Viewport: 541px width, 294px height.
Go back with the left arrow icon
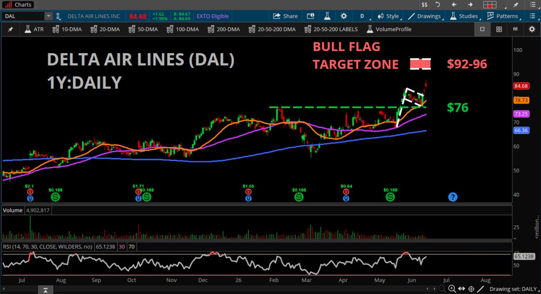click(454, 5)
